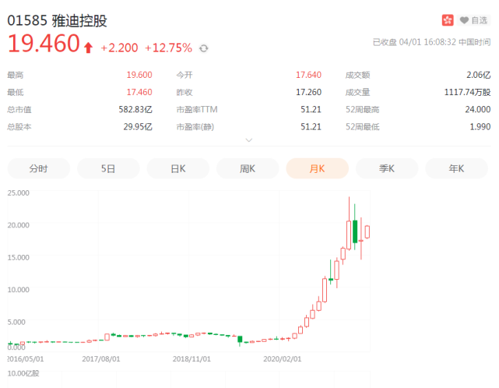Screen dimensions: 499x388
Task: Select the 5日 chart tab
Action: (x=108, y=168)
